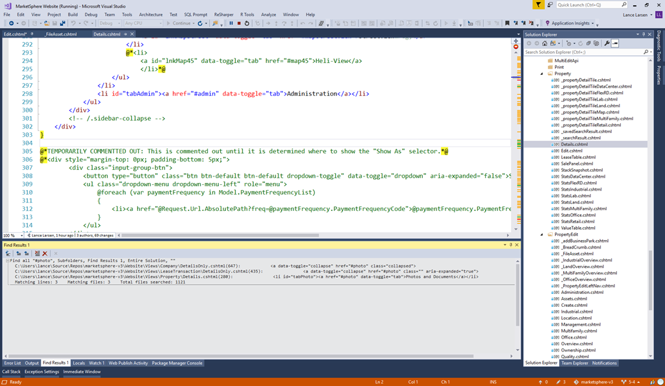Open the document tab list dropdown arrow
Viewport: 665px width, 386px height.
518,34
